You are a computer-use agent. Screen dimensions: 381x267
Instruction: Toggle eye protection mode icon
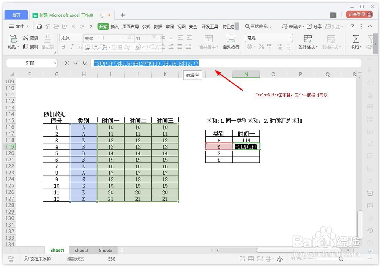(x=280, y=259)
